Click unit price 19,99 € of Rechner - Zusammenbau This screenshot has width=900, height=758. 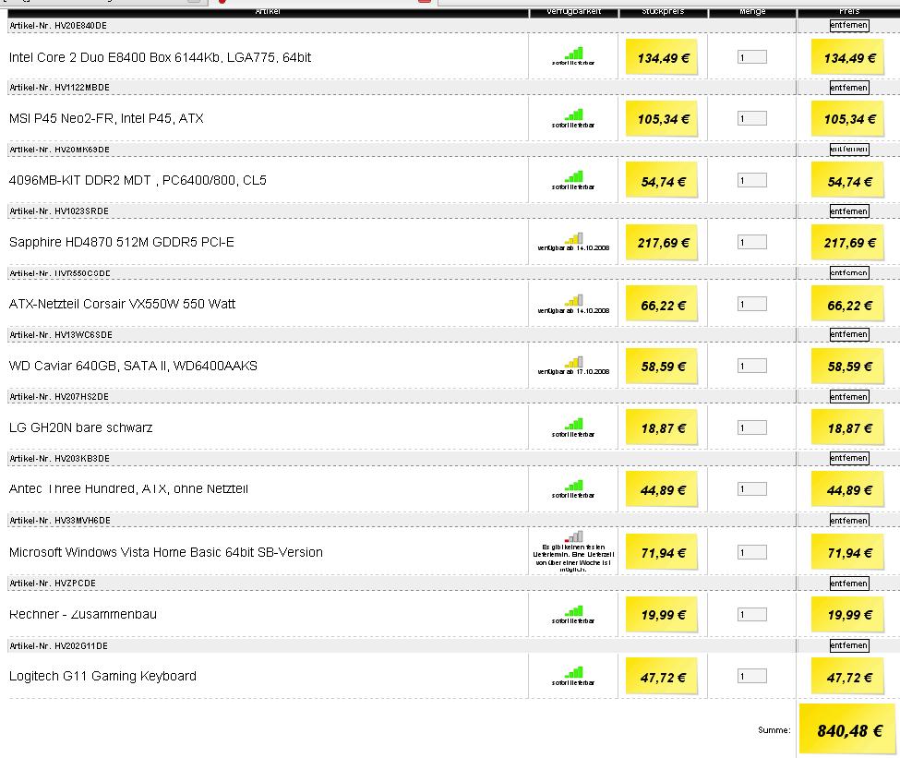(x=662, y=615)
